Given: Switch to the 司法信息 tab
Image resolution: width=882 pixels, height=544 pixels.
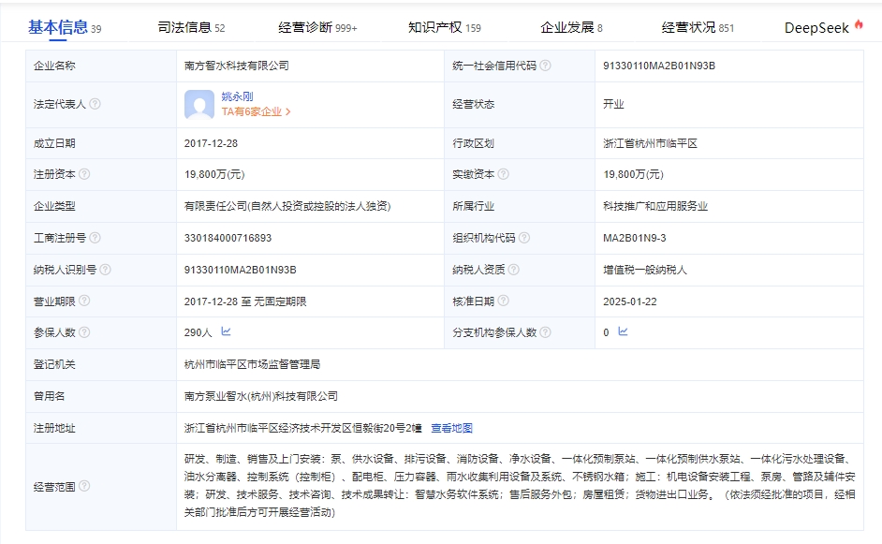Looking at the screenshot, I should point(191,27).
